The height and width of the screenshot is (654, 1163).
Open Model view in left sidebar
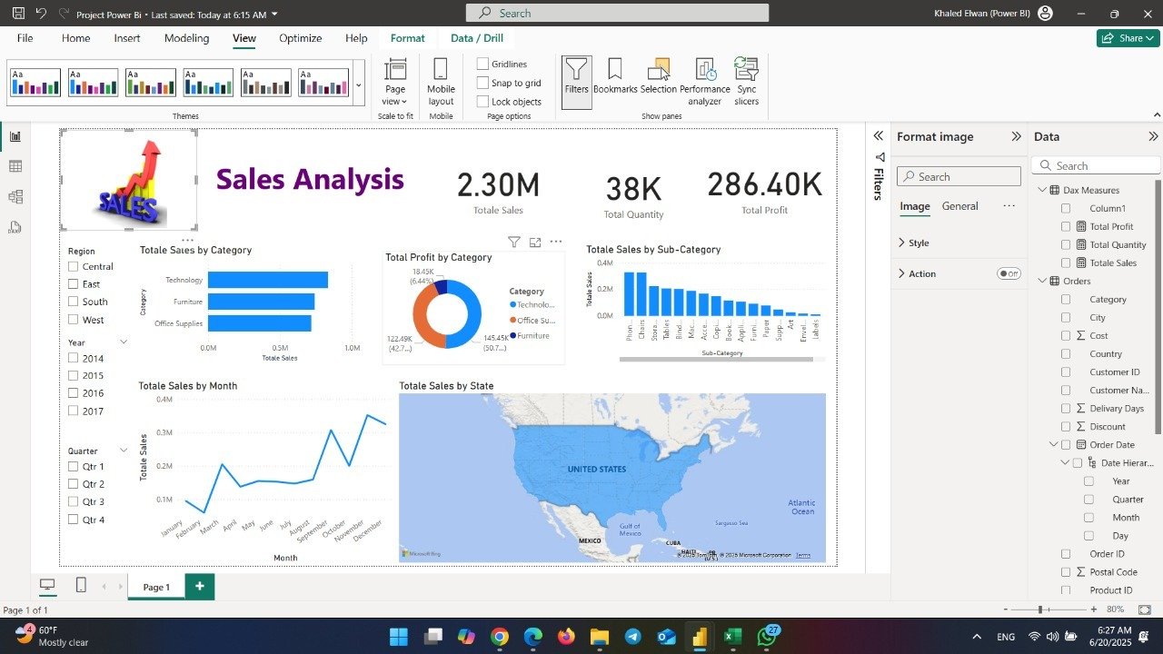click(x=15, y=196)
